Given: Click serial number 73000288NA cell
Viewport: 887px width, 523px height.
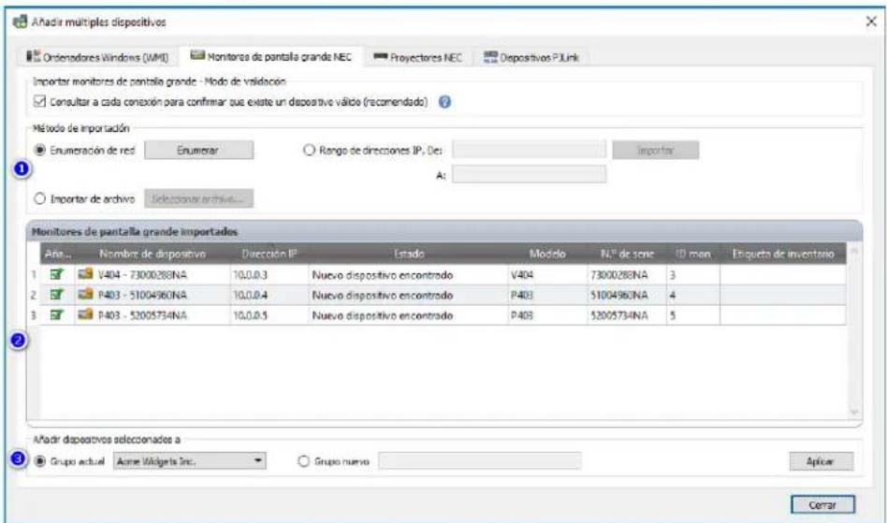Looking at the screenshot, I should pyautogui.click(x=627, y=275).
